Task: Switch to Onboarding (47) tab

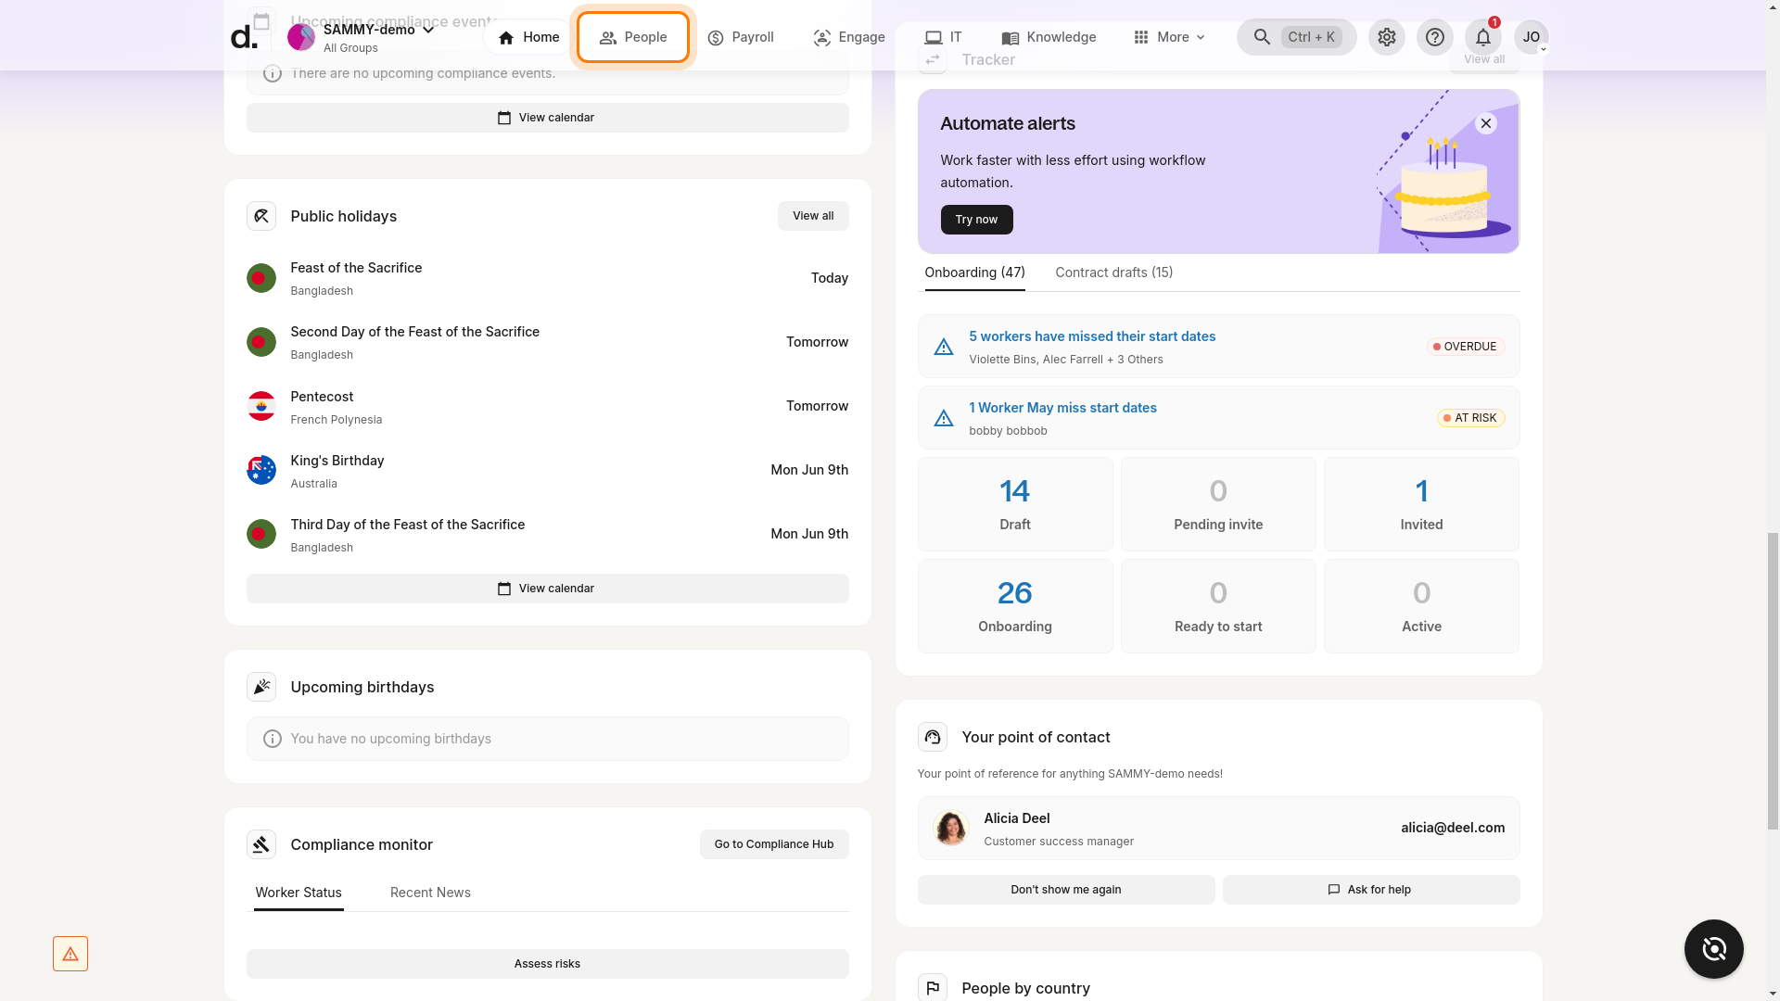Action: pos(974,272)
